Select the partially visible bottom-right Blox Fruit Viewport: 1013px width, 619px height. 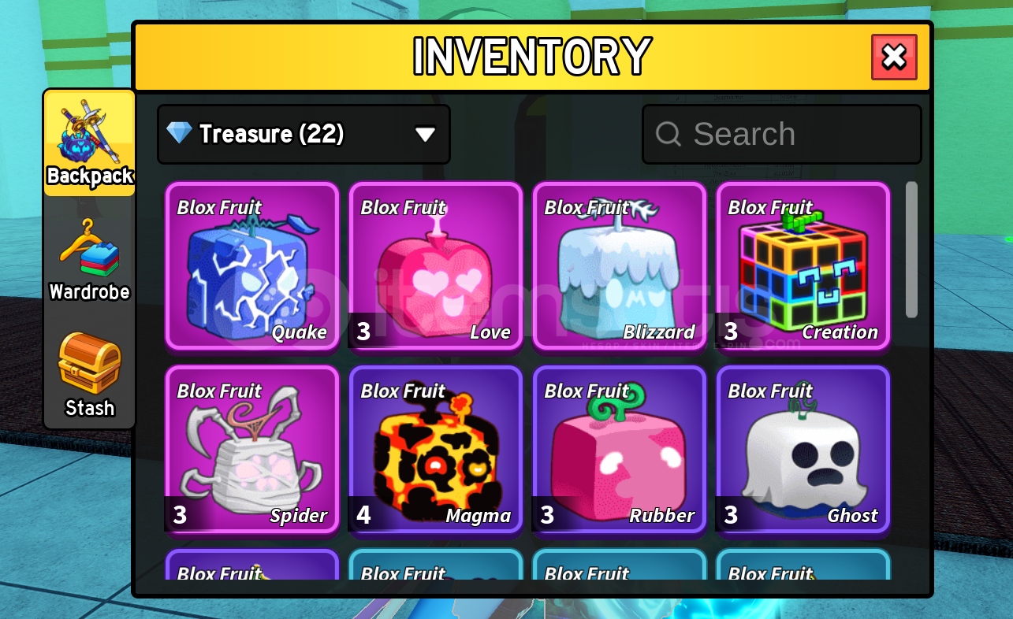(803, 565)
